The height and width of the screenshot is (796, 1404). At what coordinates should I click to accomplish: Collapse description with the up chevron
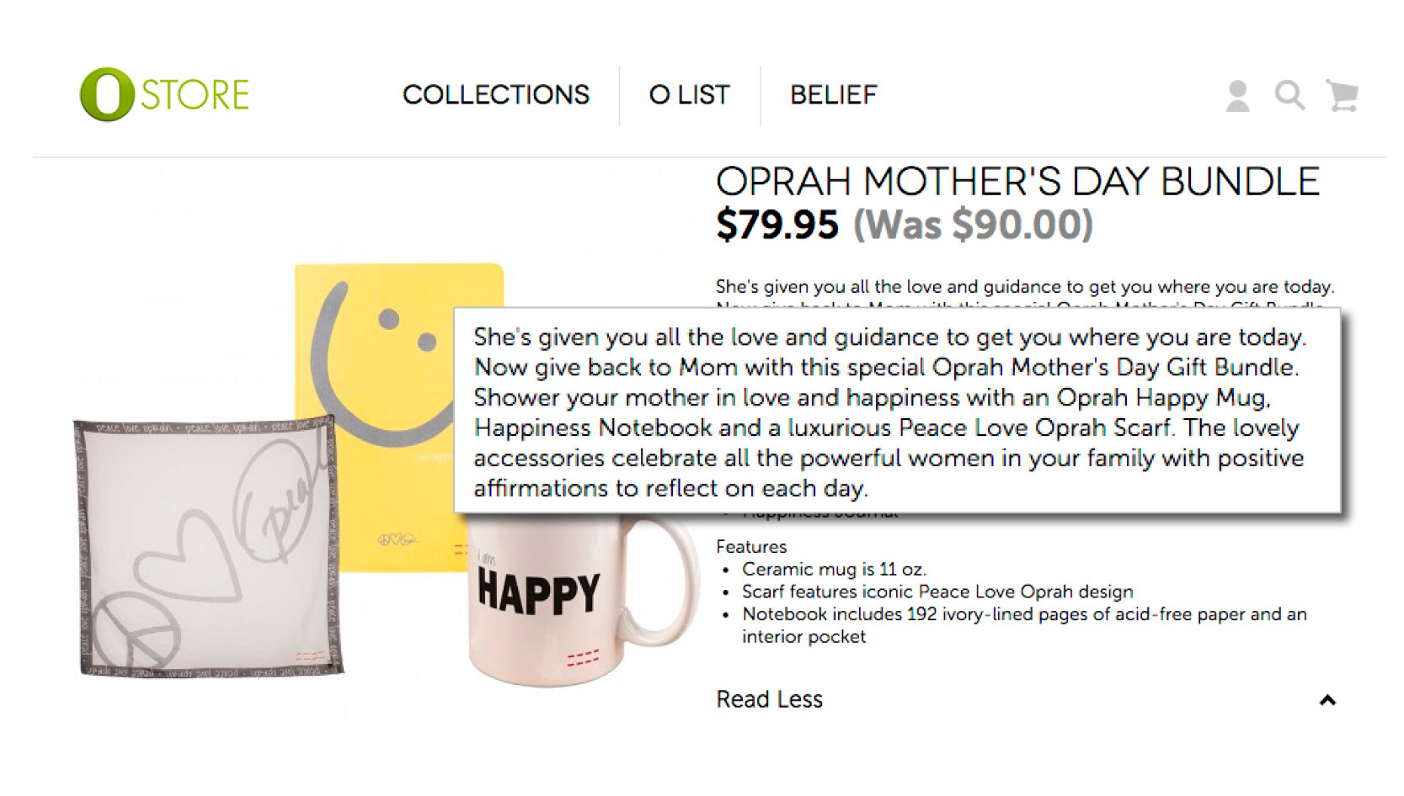1327,700
